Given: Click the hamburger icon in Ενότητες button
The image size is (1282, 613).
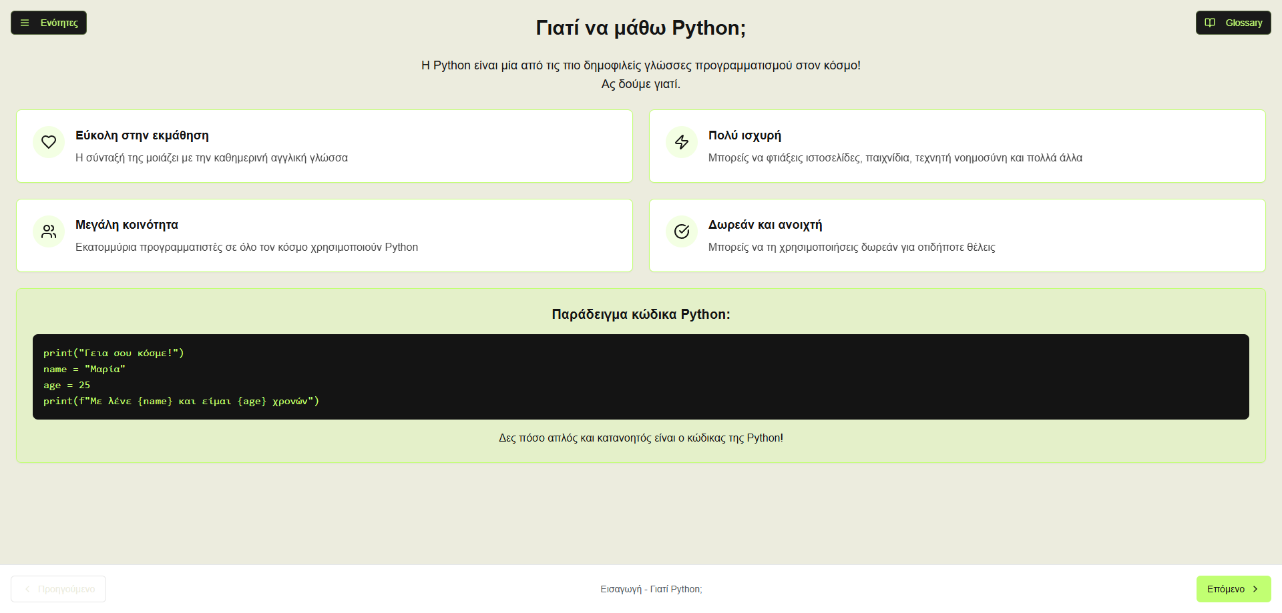Looking at the screenshot, I should tap(24, 22).
